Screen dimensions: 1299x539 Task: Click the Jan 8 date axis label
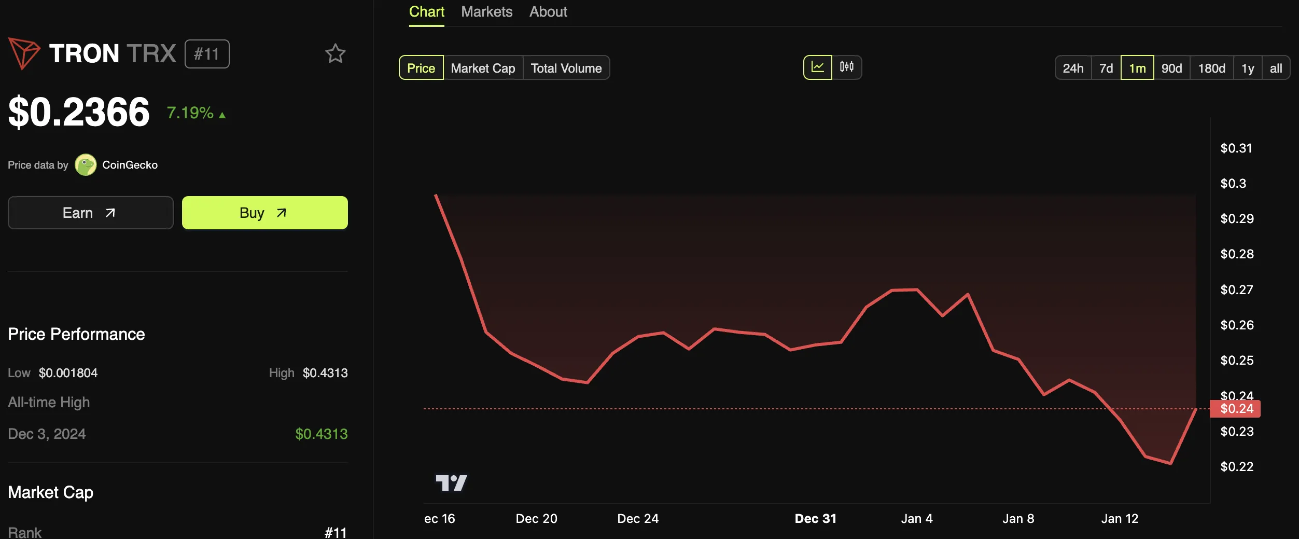pyautogui.click(x=1018, y=519)
